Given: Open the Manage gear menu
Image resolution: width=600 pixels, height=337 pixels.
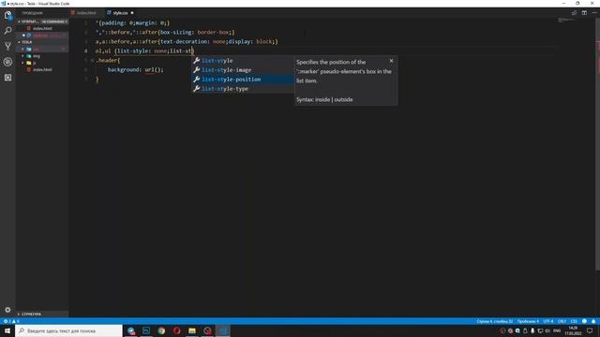Looking at the screenshot, I should point(7,310).
